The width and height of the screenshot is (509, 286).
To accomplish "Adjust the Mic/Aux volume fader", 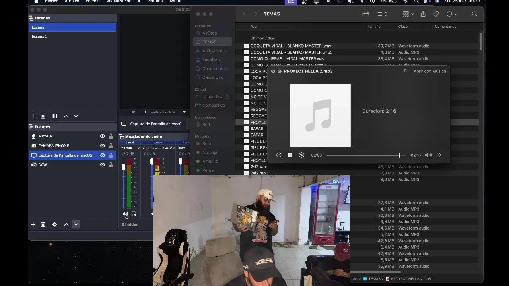I will [x=124, y=168].
